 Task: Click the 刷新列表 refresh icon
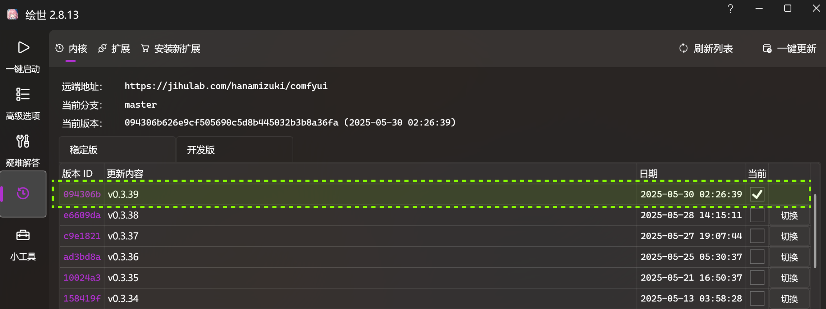(683, 49)
